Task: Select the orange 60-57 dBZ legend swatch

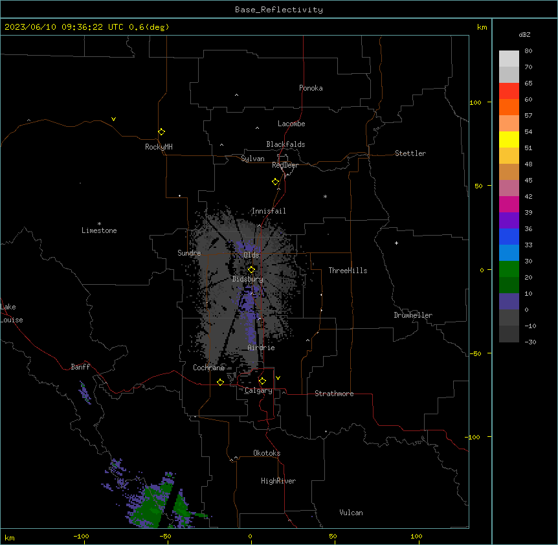Action: click(509, 107)
